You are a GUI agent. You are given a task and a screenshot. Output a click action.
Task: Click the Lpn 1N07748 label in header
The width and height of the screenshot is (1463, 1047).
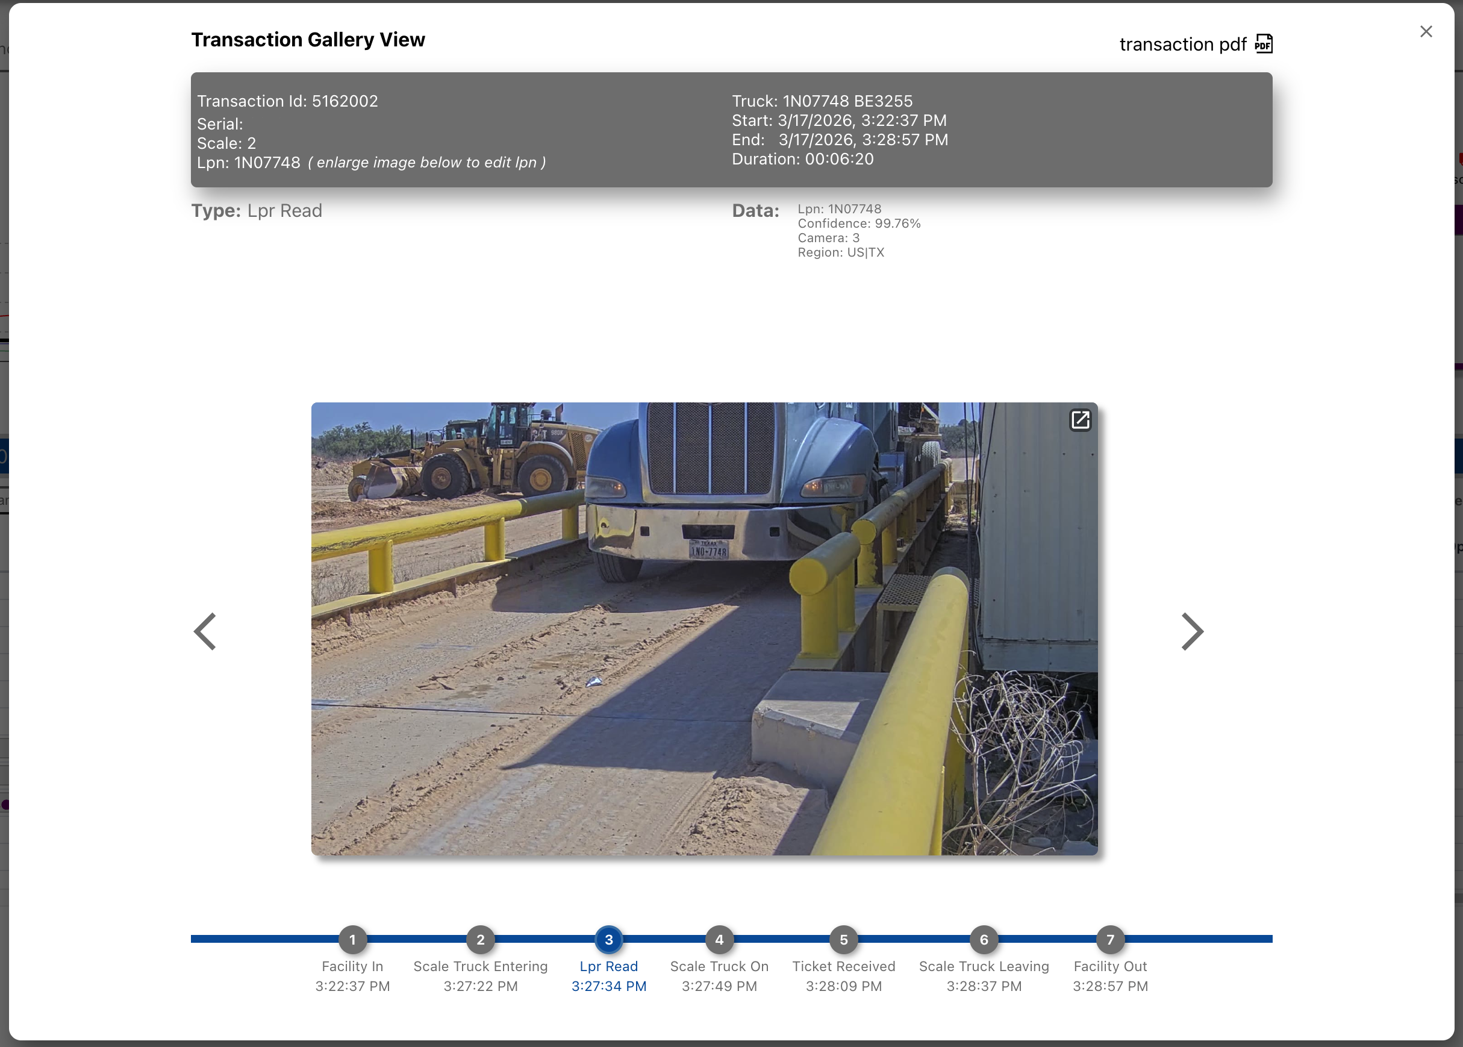tap(249, 163)
